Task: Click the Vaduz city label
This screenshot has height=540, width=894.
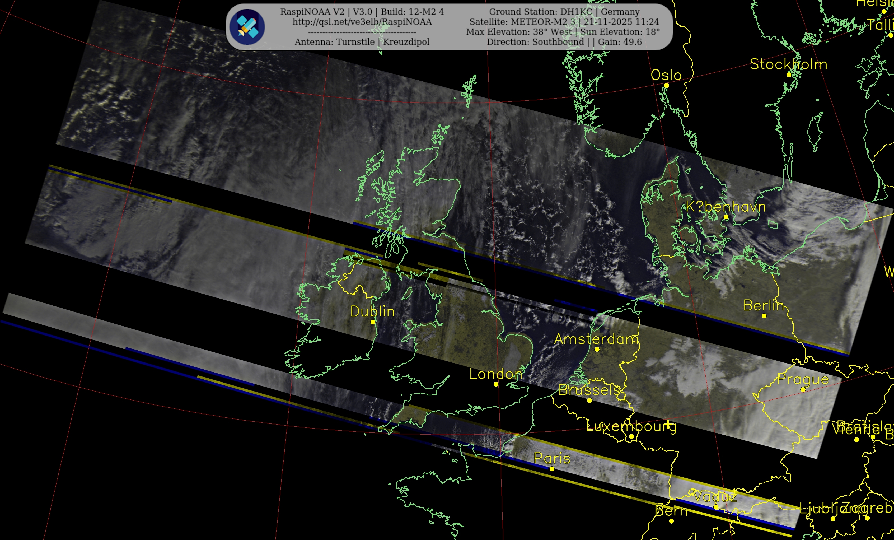Action: pos(715,496)
